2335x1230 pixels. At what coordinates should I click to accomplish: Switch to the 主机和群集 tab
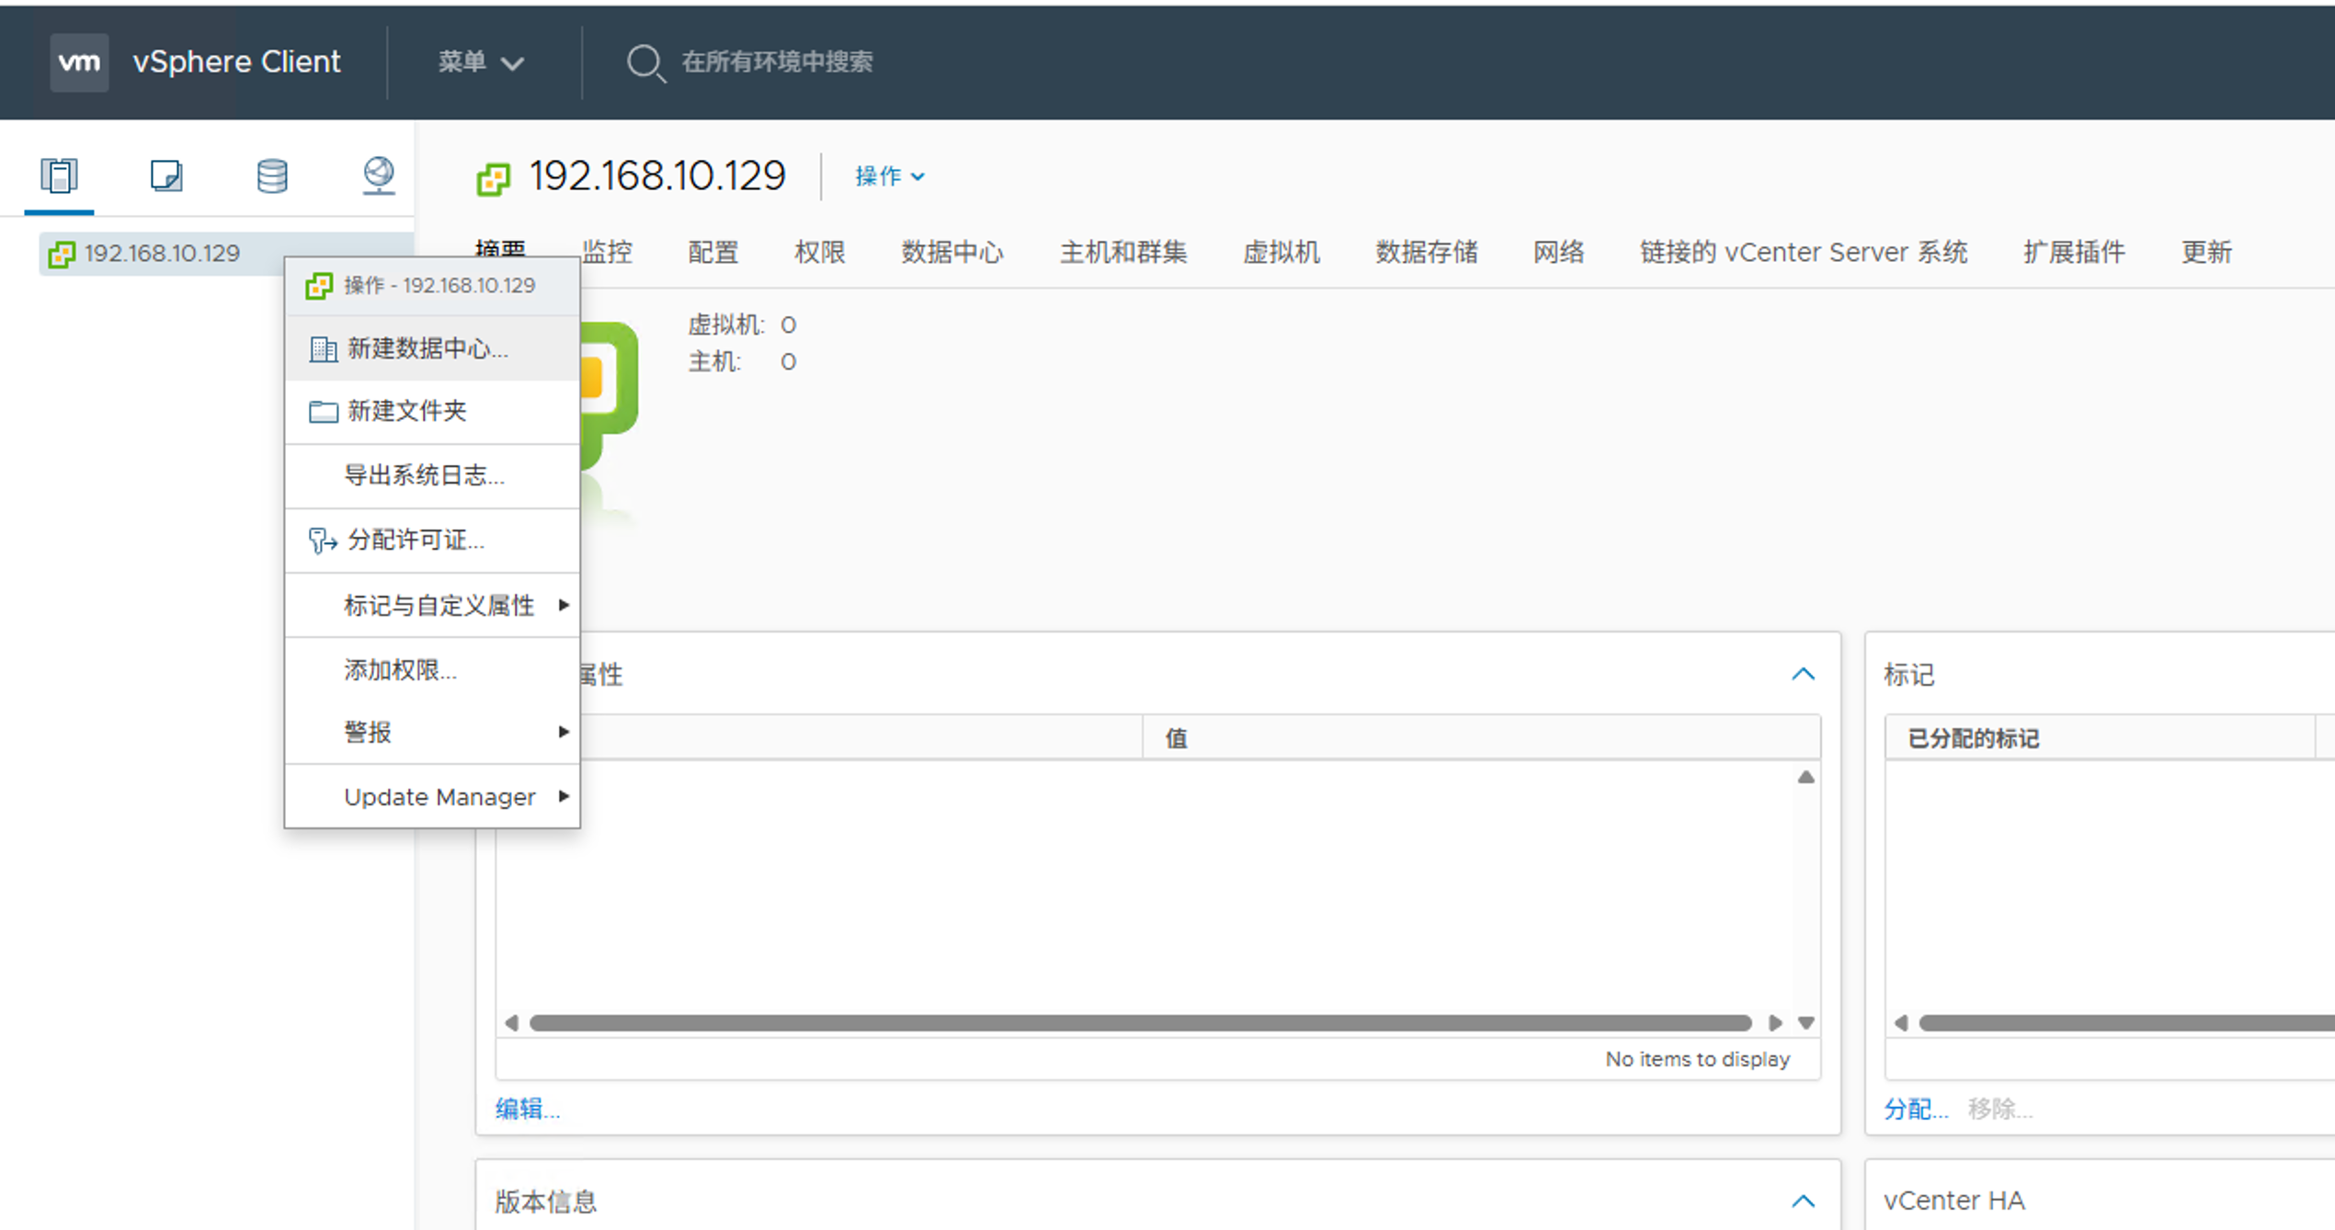[x=1123, y=252]
